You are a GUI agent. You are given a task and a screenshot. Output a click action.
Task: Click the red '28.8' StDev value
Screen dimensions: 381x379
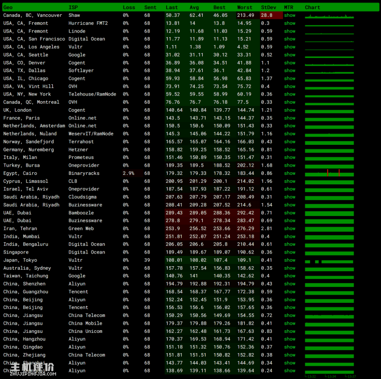[x=267, y=15]
